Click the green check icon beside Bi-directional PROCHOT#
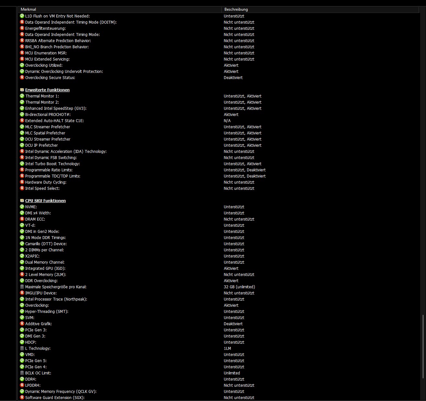 pos(22,115)
